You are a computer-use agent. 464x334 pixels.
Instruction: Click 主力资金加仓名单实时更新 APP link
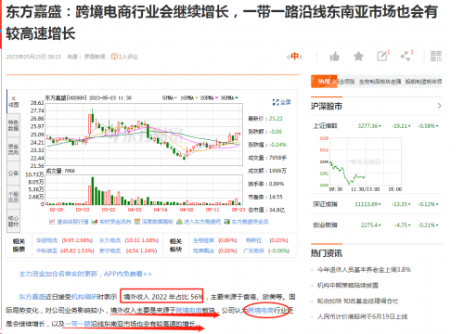pyautogui.click(x=85, y=274)
